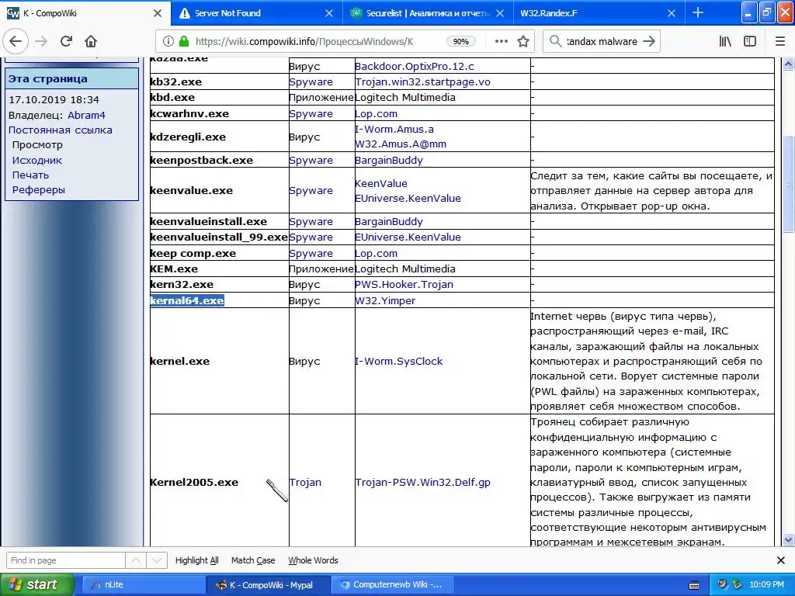The image size is (795, 596).
Task: Open the Постоянная ссылка link
Action: pyautogui.click(x=61, y=130)
